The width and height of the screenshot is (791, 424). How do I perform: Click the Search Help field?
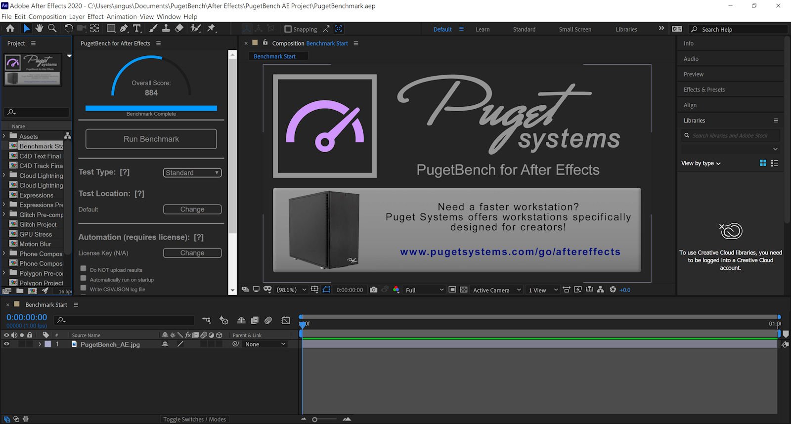click(x=739, y=29)
